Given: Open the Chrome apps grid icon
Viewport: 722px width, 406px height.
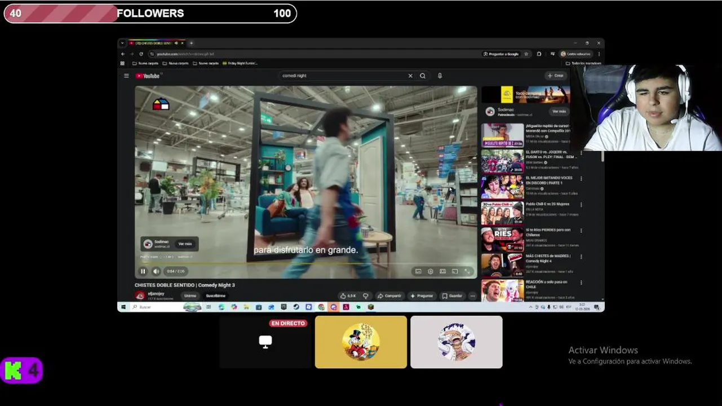Looking at the screenshot, I should coord(122,63).
